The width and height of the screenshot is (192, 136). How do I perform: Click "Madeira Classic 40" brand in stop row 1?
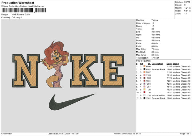pos(181,66)
